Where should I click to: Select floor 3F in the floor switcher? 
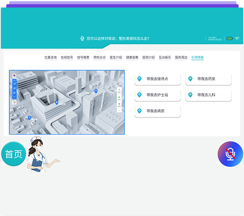15,93
